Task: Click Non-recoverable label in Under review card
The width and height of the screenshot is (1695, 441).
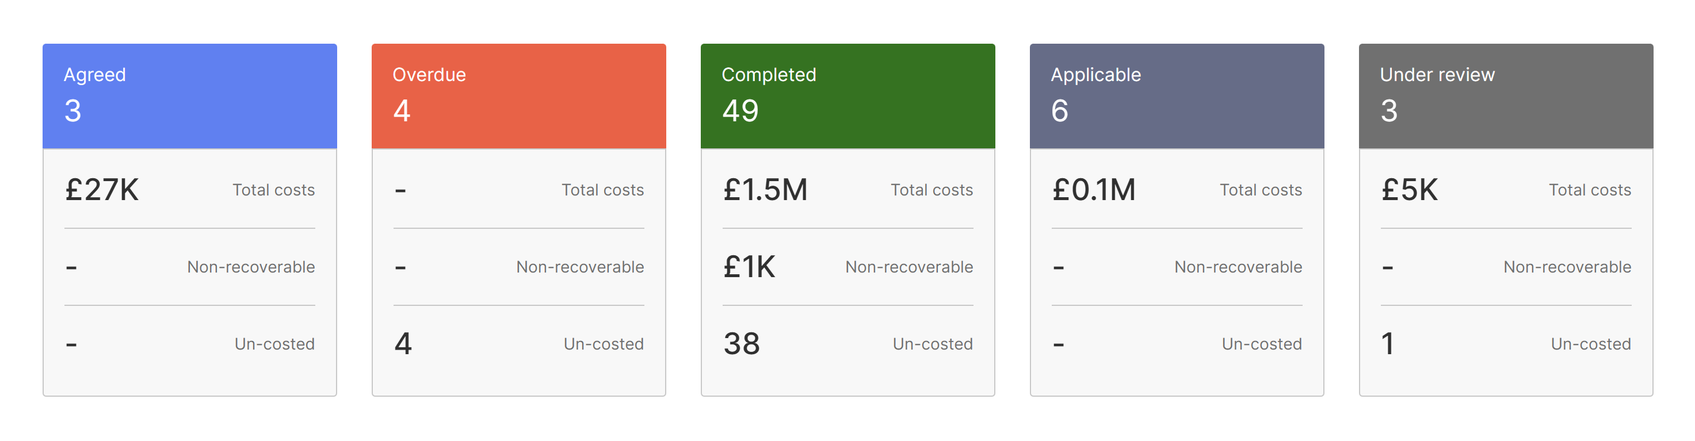Action: pos(1567,267)
